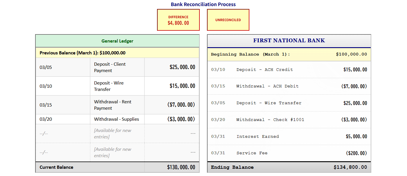Click the Unreconciled status box
Viewport: 407px width, 176px height.
228,20
